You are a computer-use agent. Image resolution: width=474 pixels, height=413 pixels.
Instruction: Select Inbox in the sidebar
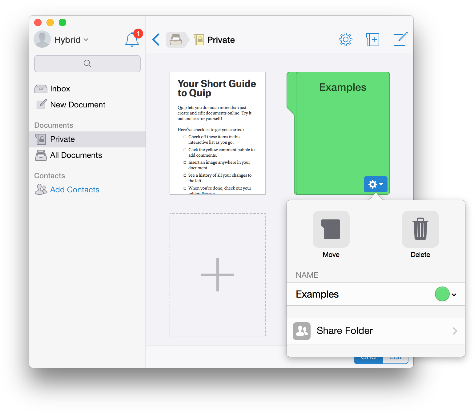click(60, 89)
